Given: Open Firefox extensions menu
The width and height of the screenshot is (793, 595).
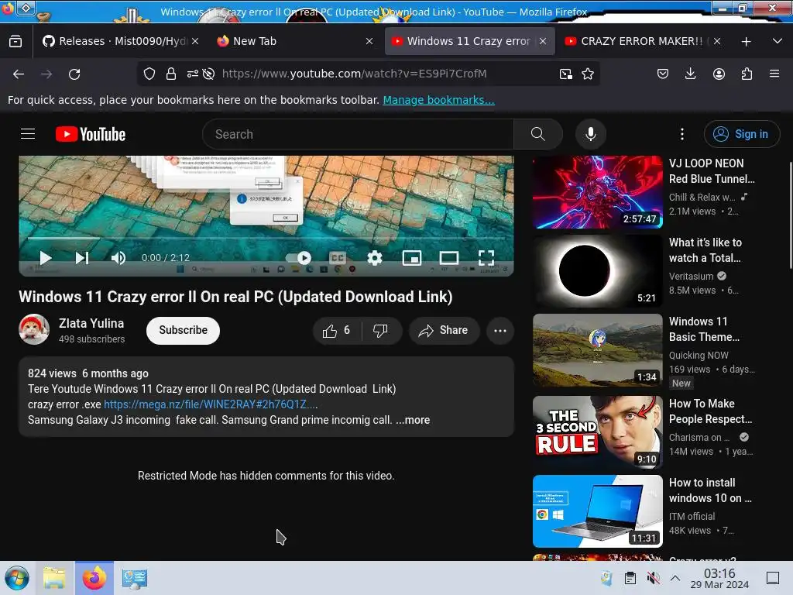Looking at the screenshot, I should point(747,74).
